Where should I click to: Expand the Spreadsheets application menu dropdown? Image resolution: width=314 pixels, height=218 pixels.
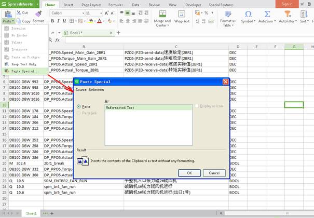point(36,4)
